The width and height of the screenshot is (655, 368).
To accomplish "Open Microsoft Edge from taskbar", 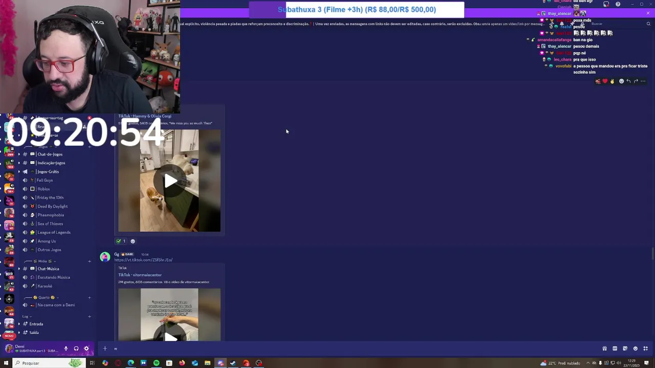I will (x=131, y=363).
